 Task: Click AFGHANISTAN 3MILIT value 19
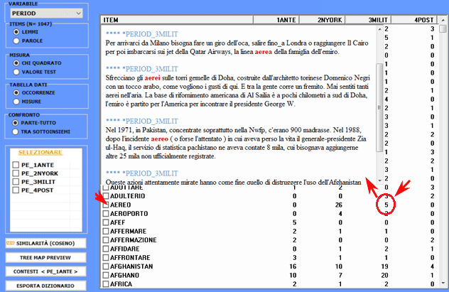click(384, 266)
